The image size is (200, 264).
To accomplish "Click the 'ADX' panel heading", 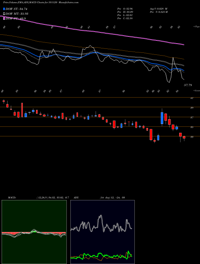I will click(76, 198).
